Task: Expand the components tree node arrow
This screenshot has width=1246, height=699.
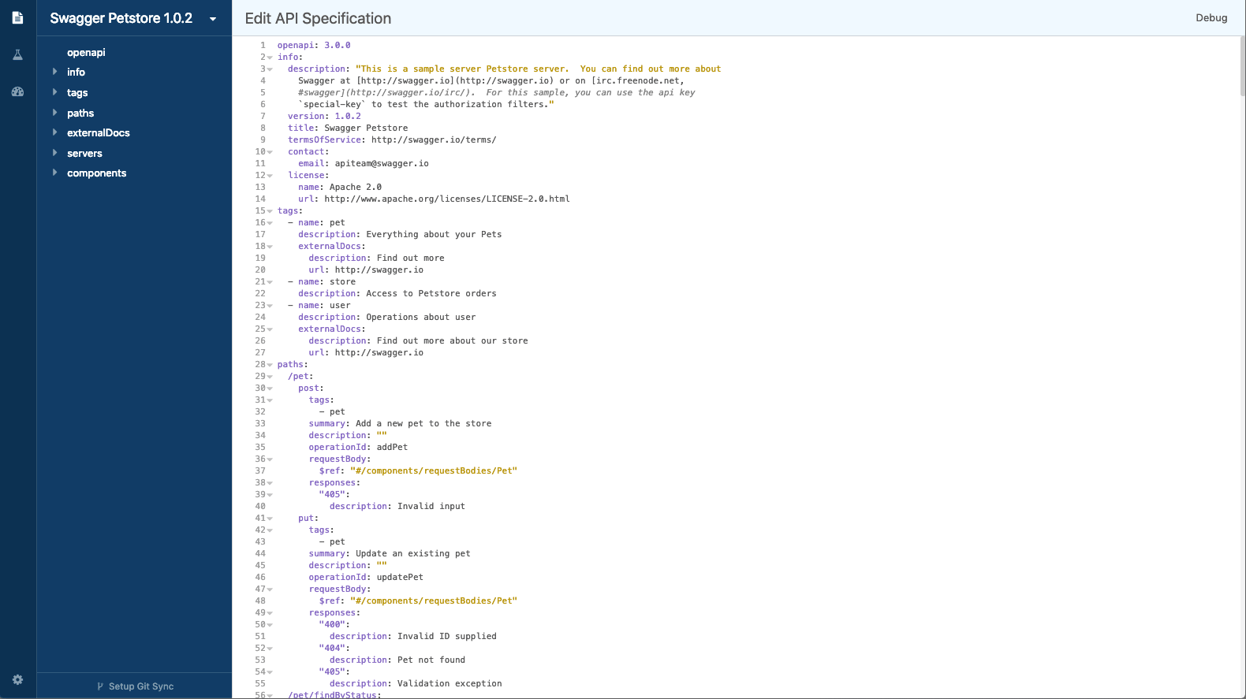Action: 54,173
